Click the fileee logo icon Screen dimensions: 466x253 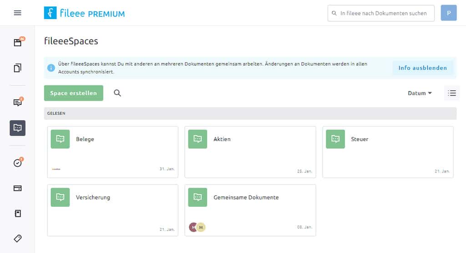tap(50, 13)
